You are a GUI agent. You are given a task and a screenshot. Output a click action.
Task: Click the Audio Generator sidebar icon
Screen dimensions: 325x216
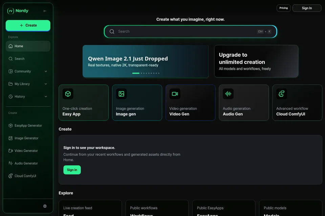pos(10,163)
